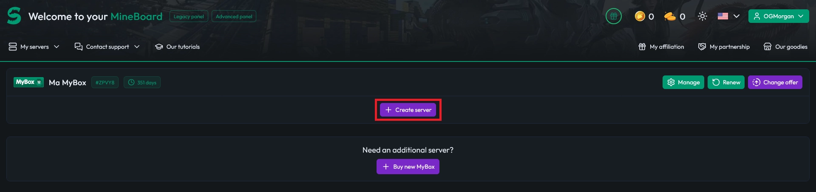Open the US flag language dropdown
Viewport: 816px width, 192px height.
tap(728, 16)
